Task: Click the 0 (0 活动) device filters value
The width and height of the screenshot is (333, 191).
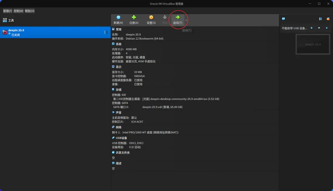Action: pos(135,147)
